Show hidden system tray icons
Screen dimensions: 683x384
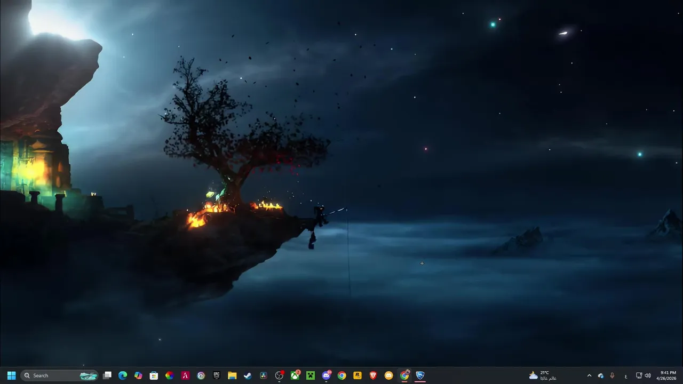589,375
